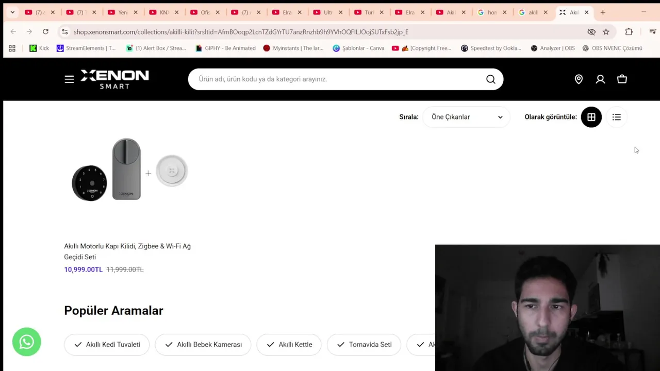
Task: Open the user account icon
Action: [600, 79]
